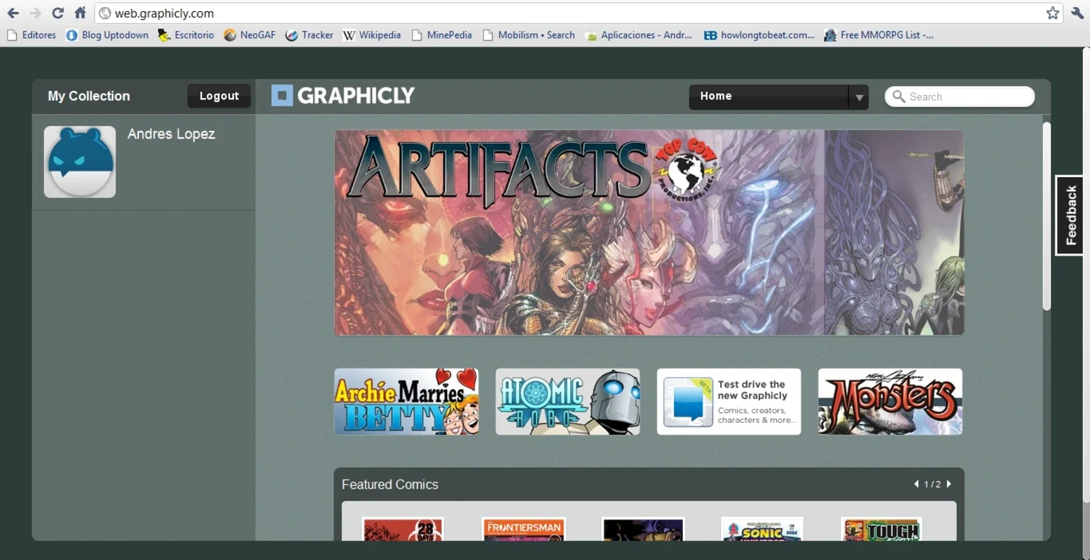Image resolution: width=1090 pixels, height=560 pixels.
Task: Go back using browser back arrow
Action: point(13,13)
